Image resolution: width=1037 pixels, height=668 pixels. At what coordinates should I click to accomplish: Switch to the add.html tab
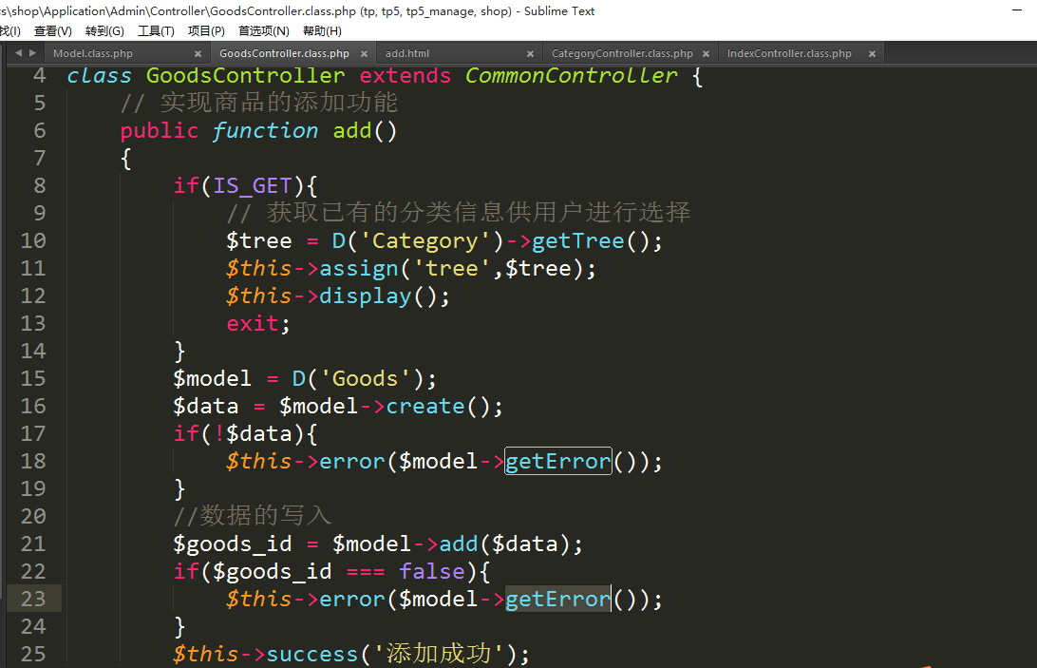(407, 54)
